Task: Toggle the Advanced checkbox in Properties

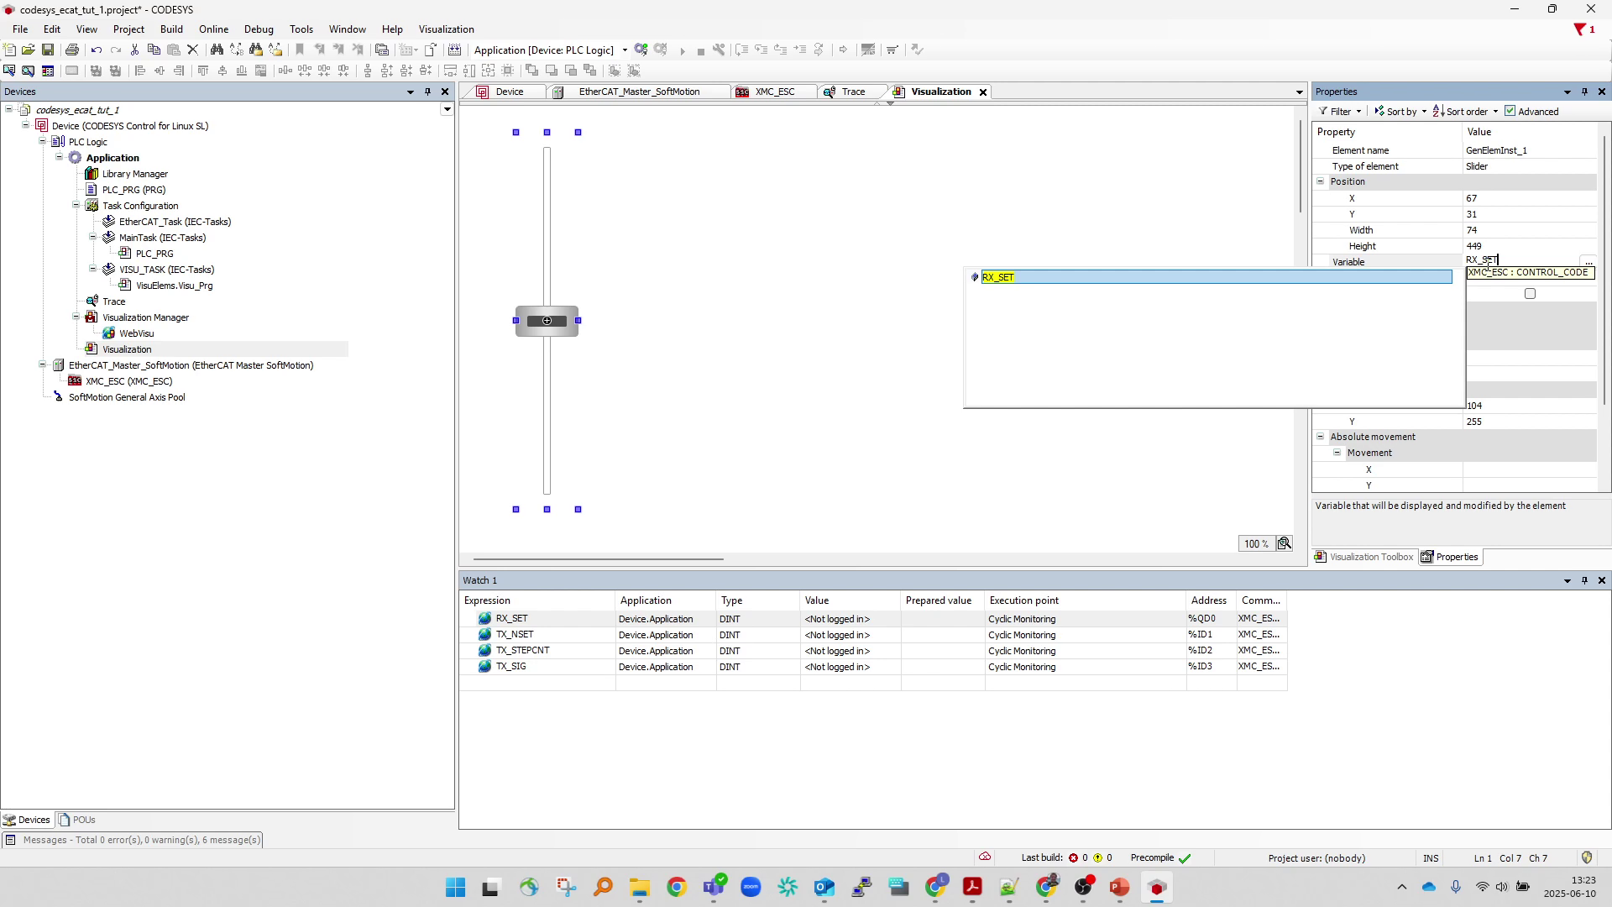Action: click(1509, 111)
